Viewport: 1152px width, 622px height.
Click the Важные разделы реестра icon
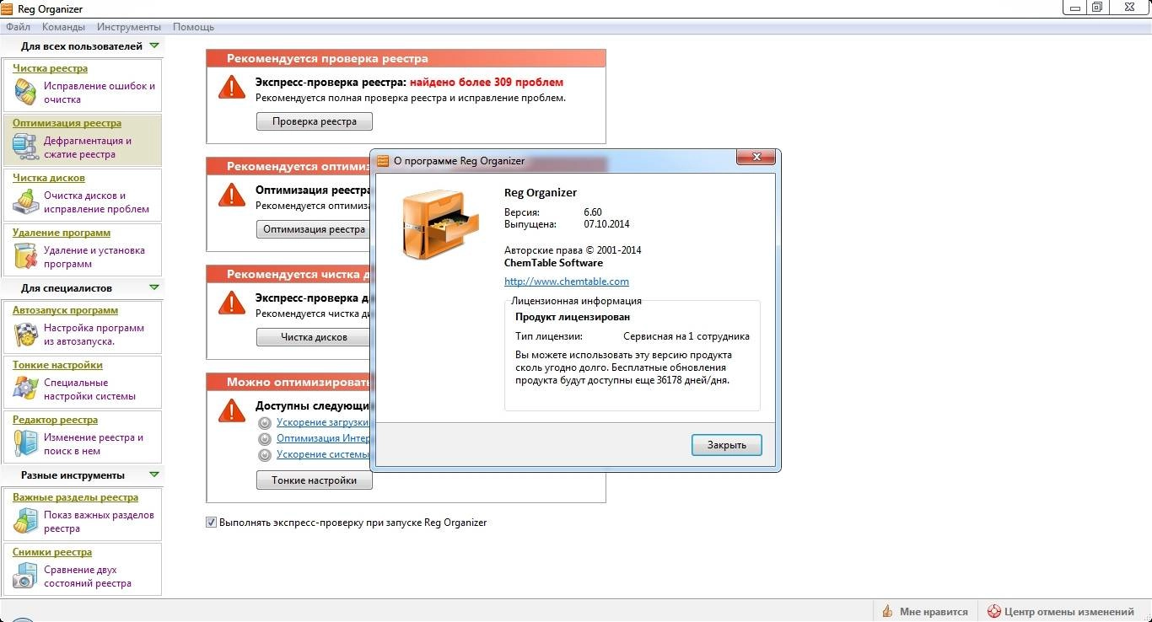click(25, 521)
